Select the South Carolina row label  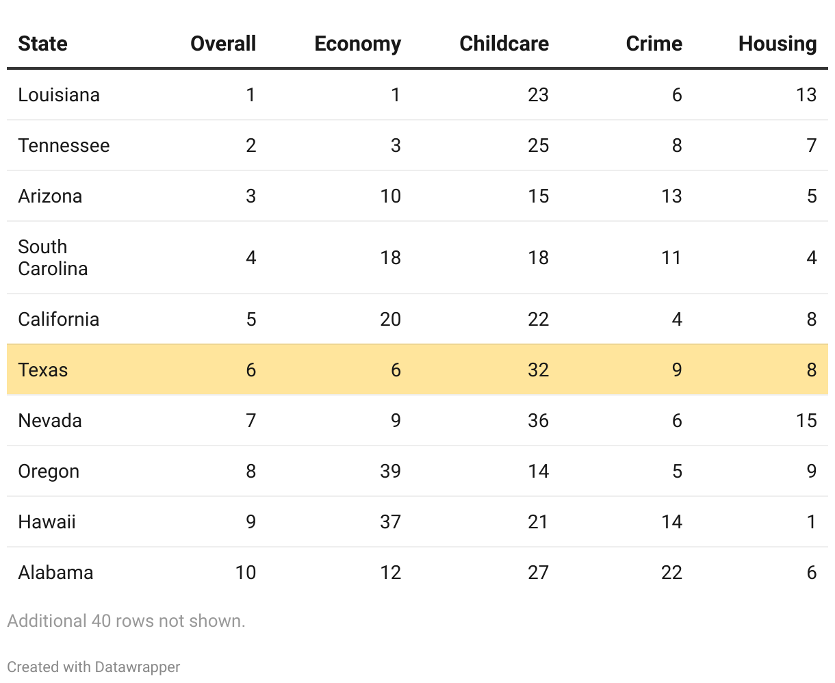(53, 257)
